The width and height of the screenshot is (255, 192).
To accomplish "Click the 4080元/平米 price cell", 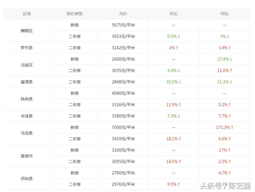I will coord(123,93).
